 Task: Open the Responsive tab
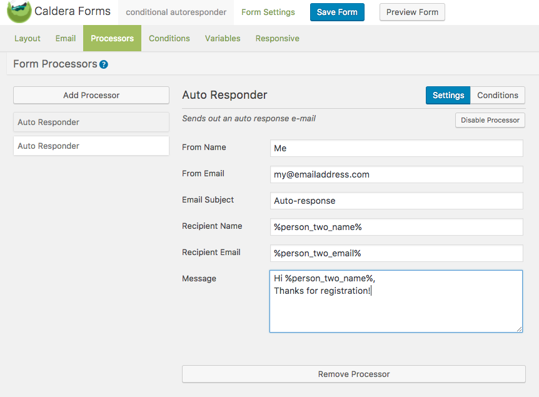[277, 38]
